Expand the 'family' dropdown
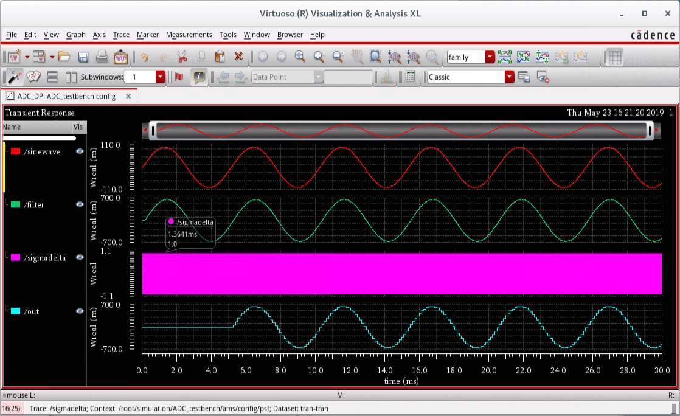Viewport: 680px width, 416px height. [490, 57]
